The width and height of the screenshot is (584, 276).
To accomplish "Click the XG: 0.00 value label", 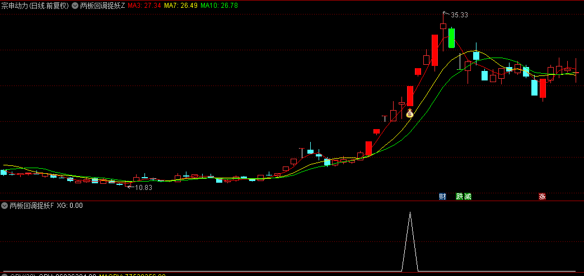I will pyautogui.click(x=69, y=205).
